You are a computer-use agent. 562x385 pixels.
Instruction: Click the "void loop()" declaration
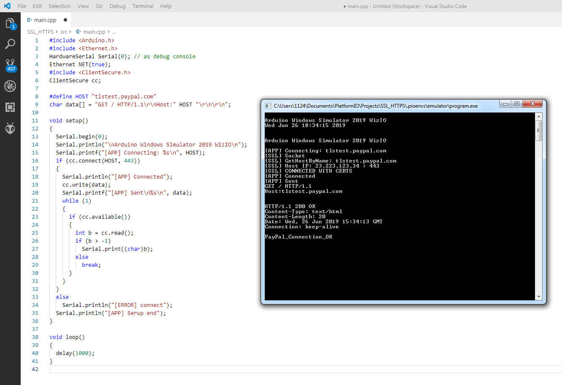(x=67, y=337)
